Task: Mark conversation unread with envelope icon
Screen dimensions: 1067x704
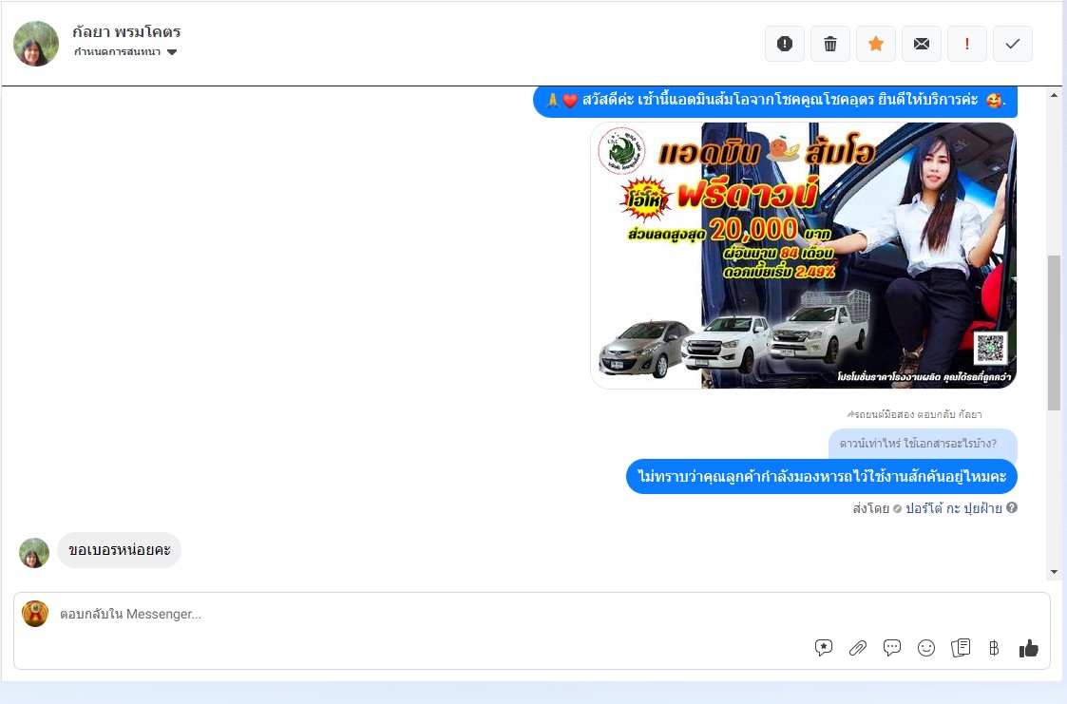Action: click(922, 44)
